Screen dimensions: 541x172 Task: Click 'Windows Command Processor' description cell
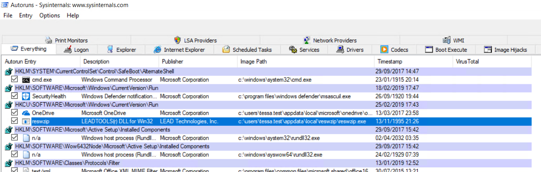(x=117, y=80)
